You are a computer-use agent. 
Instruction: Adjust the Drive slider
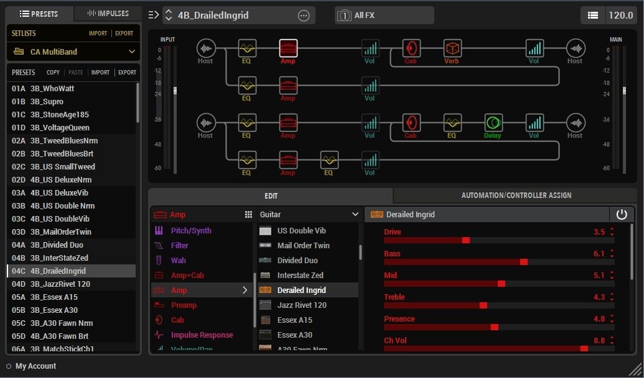465,239
